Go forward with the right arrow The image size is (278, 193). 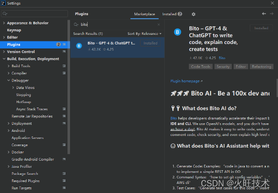(271, 14)
